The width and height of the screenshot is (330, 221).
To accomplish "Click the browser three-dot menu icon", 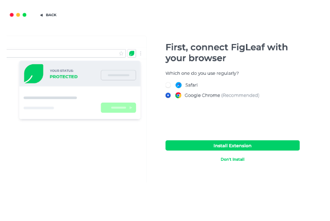I will [141, 53].
